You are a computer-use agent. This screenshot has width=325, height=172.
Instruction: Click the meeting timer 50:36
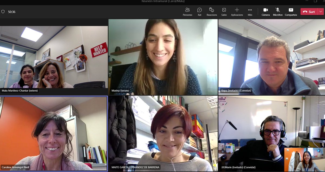(x=12, y=12)
